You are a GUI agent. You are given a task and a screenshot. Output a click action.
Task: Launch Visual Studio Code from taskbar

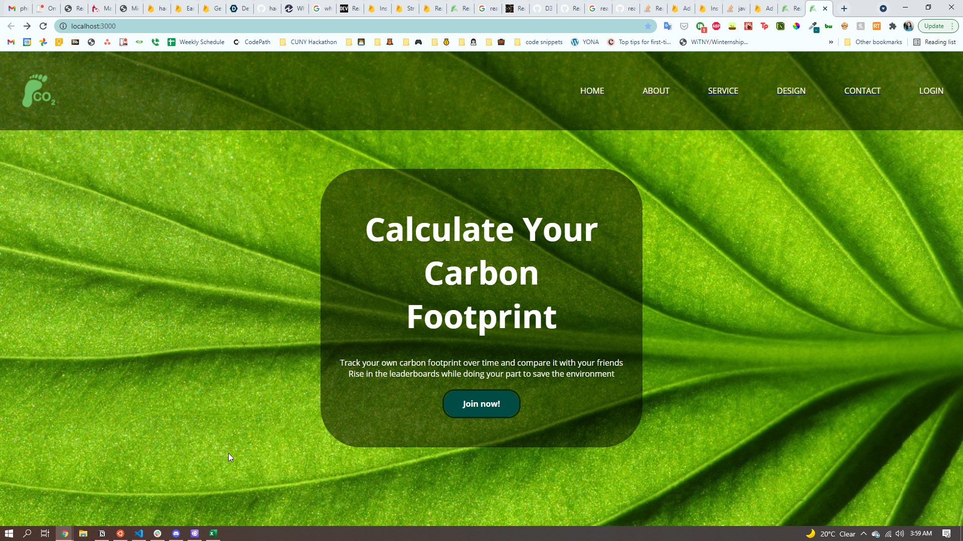(139, 533)
